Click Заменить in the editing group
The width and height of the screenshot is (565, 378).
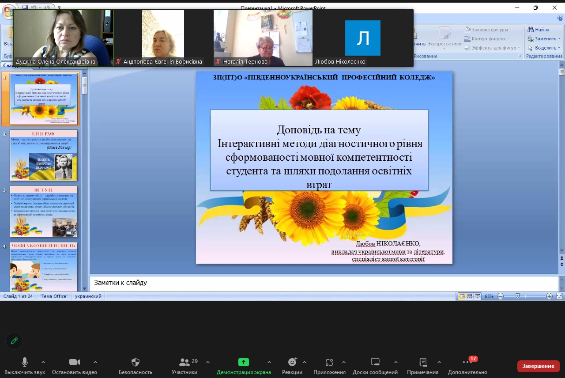click(x=544, y=38)
